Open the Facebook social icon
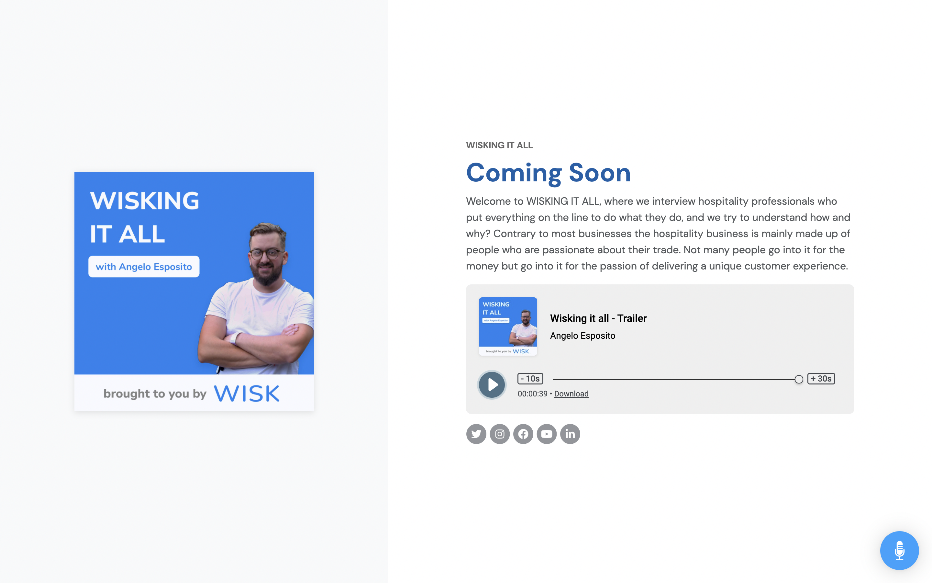The image size is (932, 583). 523,434
